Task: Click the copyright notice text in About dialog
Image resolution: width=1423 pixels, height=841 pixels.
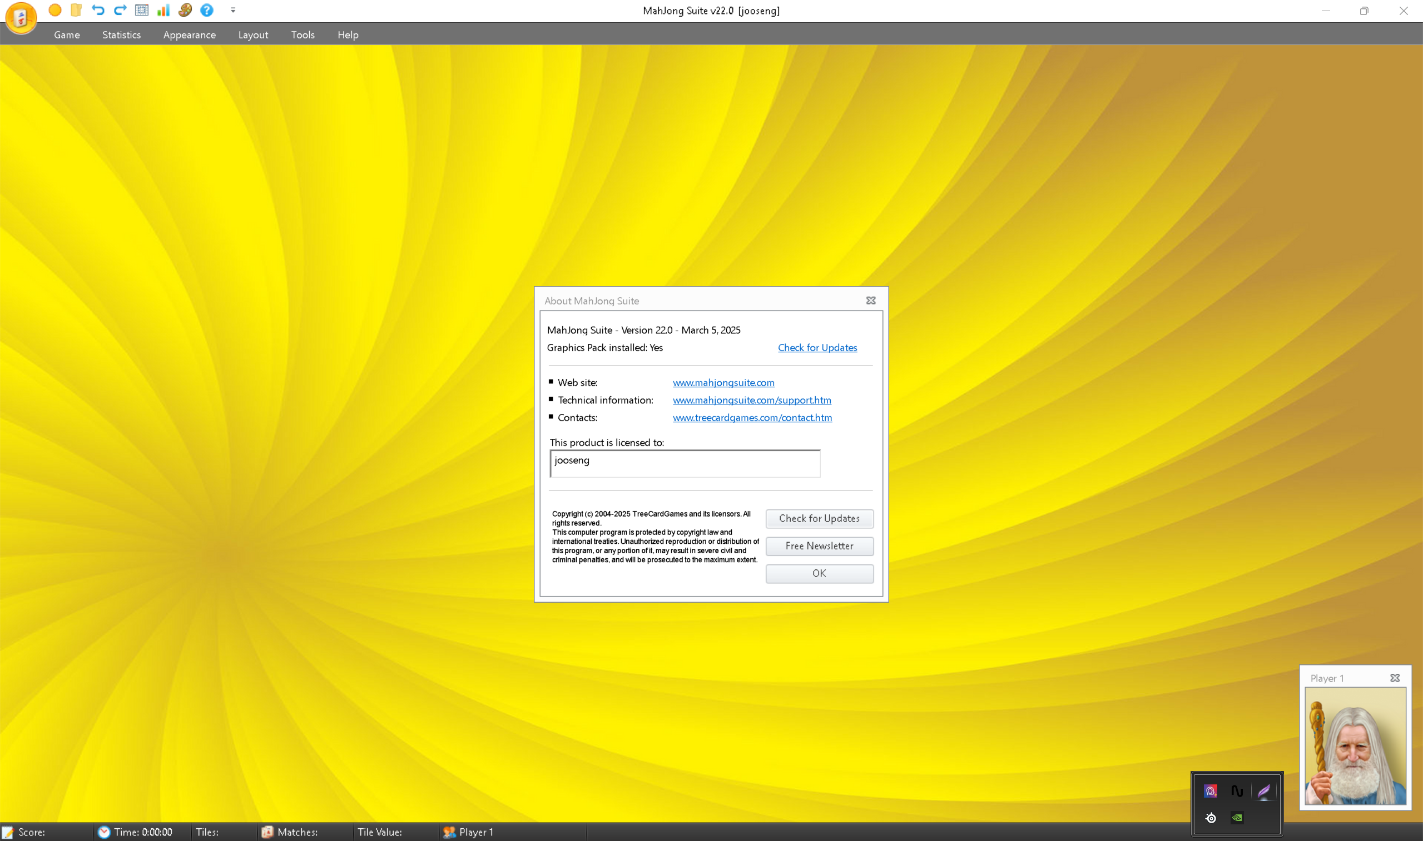Action: [655, 537]
